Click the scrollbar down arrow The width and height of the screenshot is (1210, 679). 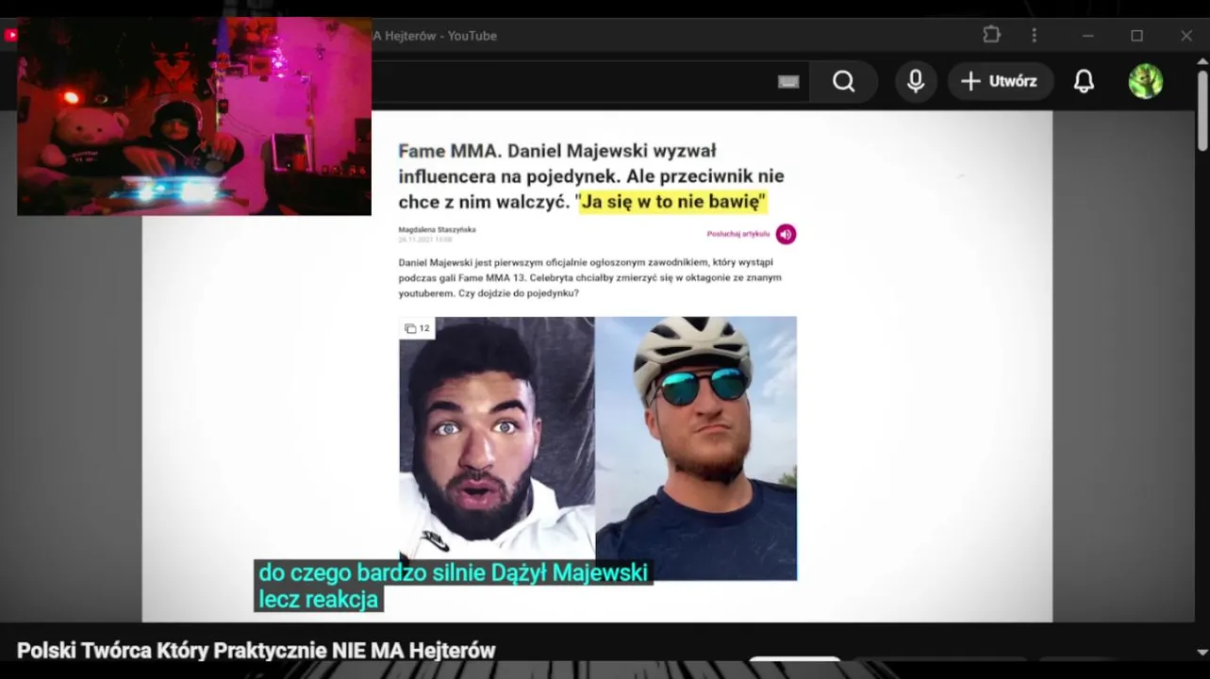(1202, 651)
